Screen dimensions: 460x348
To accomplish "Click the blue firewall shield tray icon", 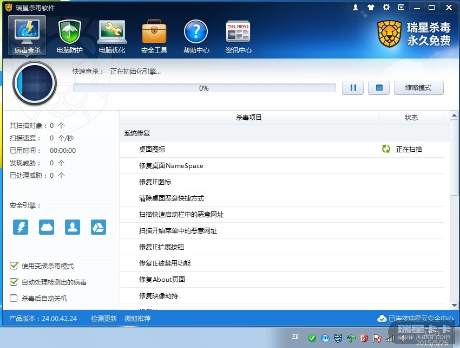I will click(x=338, y=339).
